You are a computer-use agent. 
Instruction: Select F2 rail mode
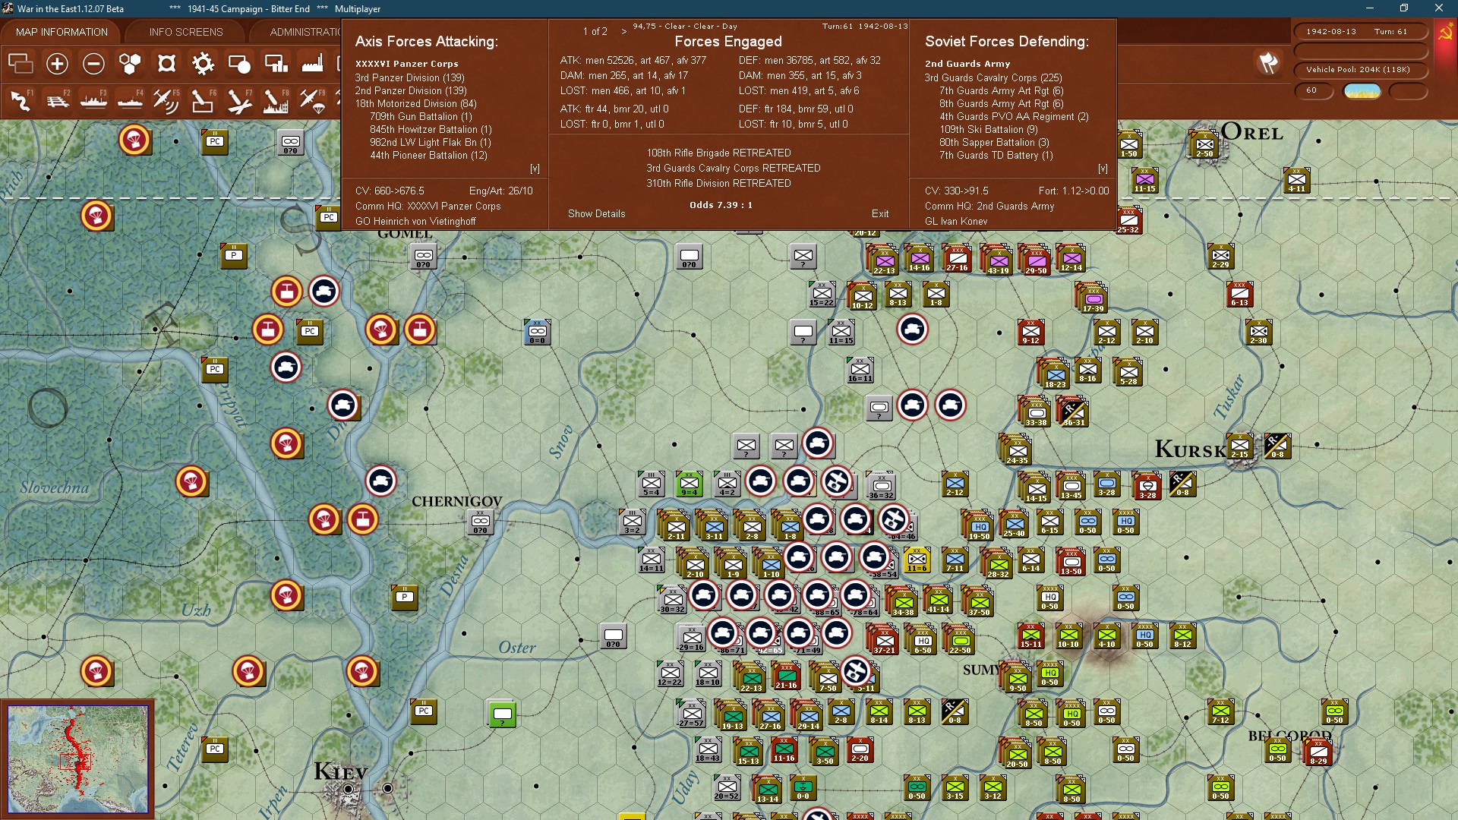57,100
